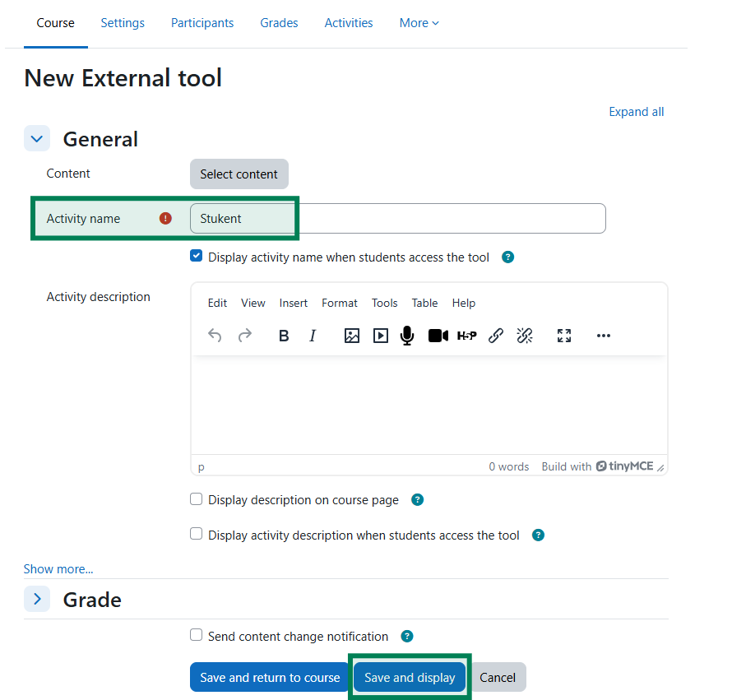Enable Display description on course page
Image resolution: width=732 pixels, height=700 pixels.
(196, 499)
